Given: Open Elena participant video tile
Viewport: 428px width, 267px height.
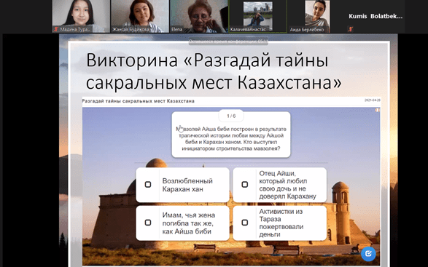Looking at the screenshot, I should pyautogui.click(x=199, y=16).
